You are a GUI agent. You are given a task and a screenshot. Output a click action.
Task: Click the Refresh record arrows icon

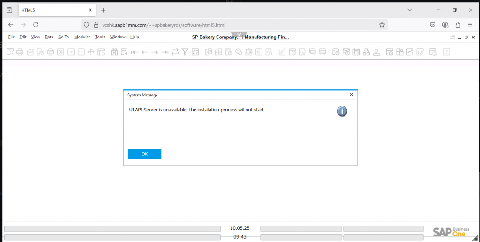[x=175, y=52]
